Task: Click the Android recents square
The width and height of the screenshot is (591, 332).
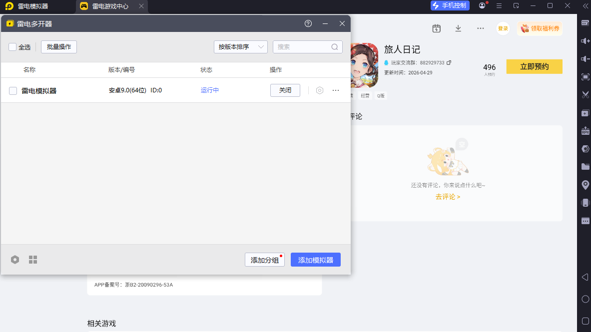Action: point(585,321)
